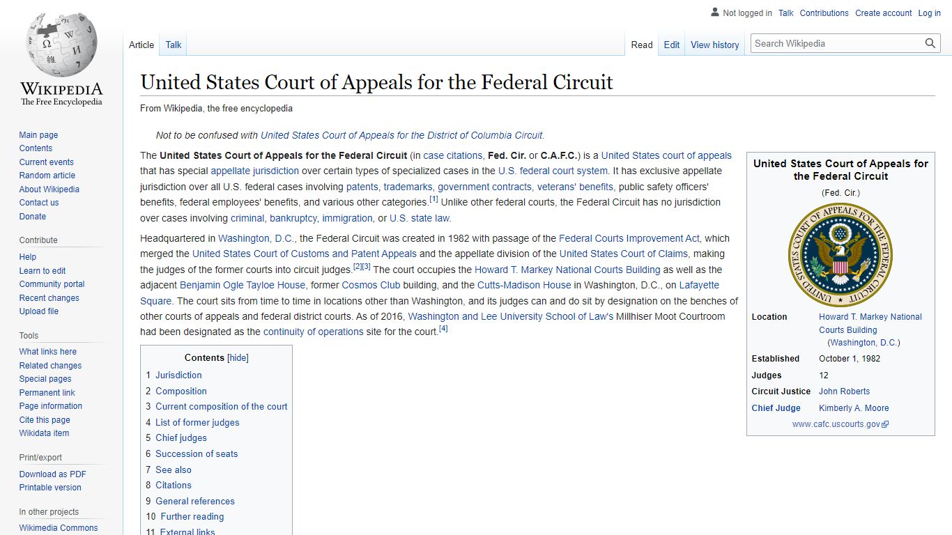Open the Page information link
The width and height of the screenshot is (952, 535).
[x=50, y=406]
